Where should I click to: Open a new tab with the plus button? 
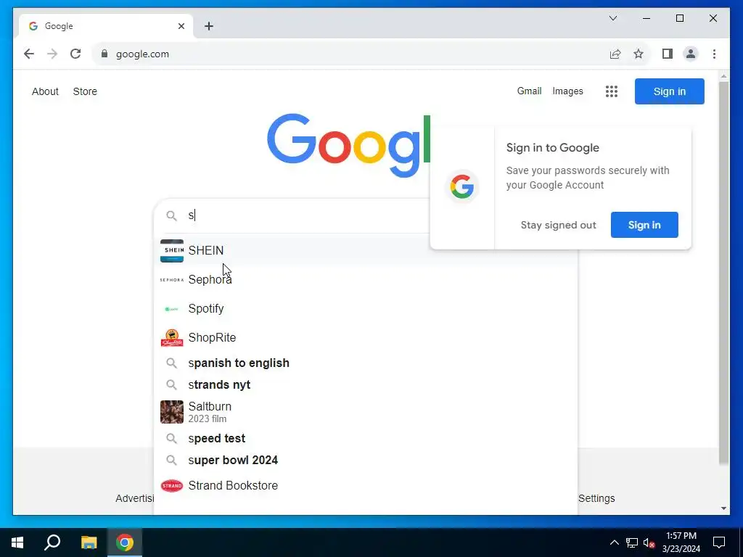tap(209, 26)
